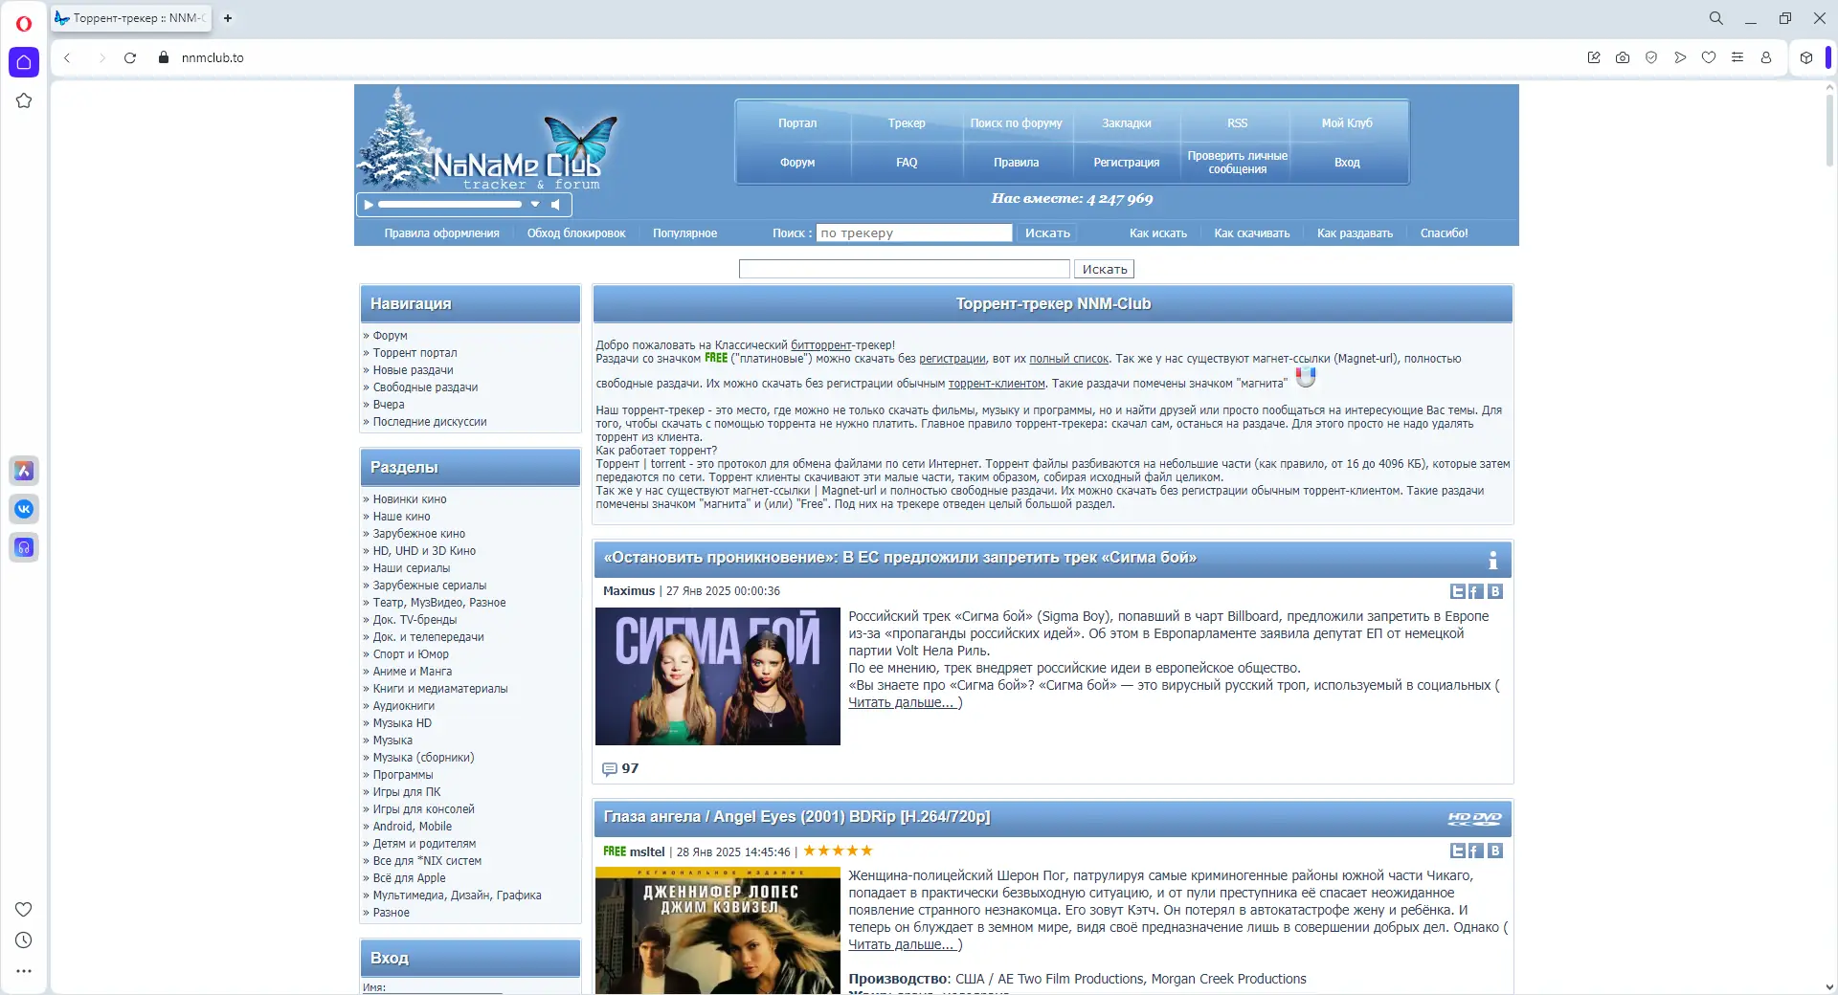Open the Angel Eyes movie poster
Image resolution: width=1838 pixels, height=995 pixels.
(718, 930)
